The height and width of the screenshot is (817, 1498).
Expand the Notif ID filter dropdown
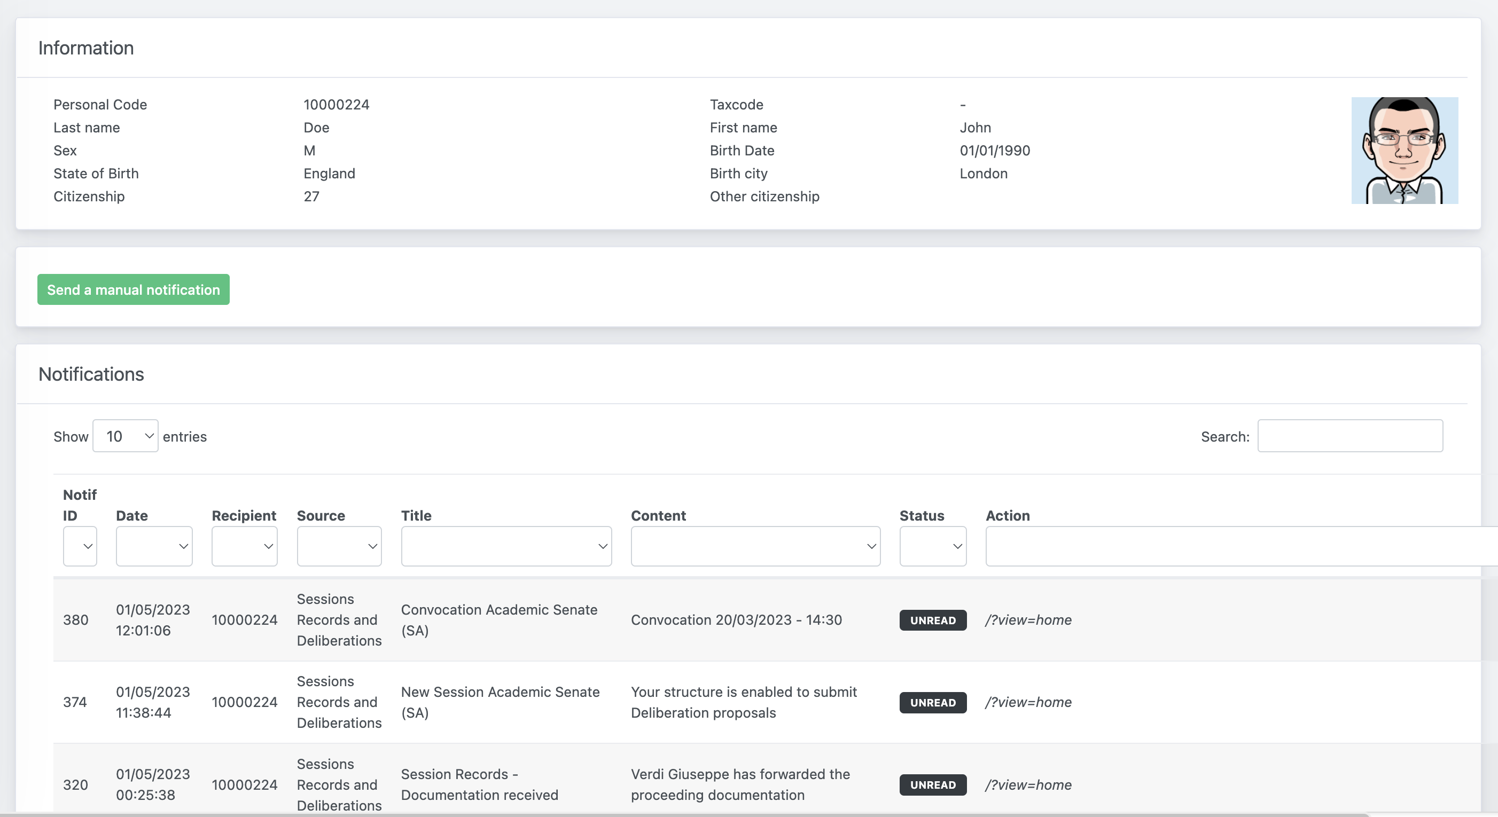(80, 546)
